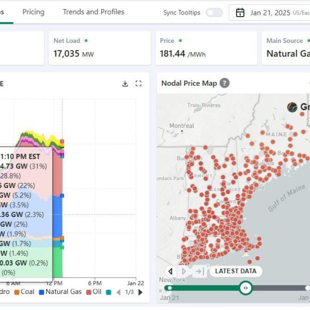Download the generation chart data
The height and width of the screenshot is (310, 310).
pos(125,84)
